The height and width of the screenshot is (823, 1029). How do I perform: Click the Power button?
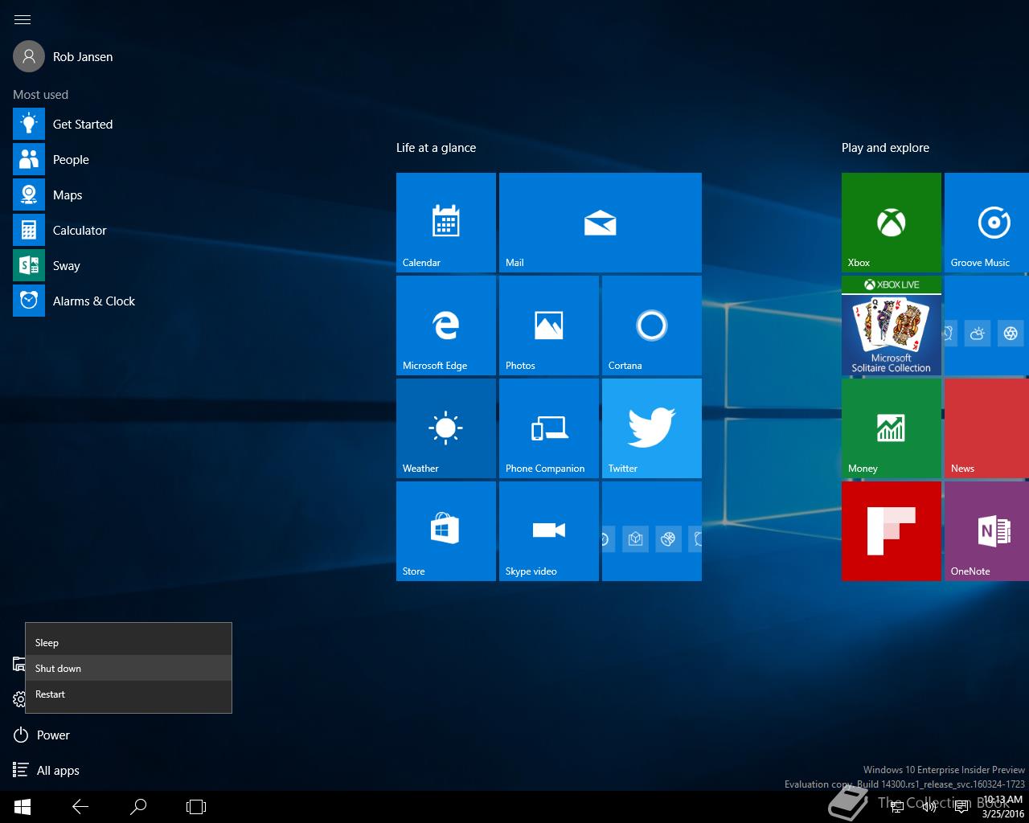pyautogui.click(x=42, y=735)
